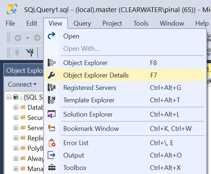The width and height of the screenshot is (211, 174).
Task: Open the Tools menu
Action: tap(141, 23)
